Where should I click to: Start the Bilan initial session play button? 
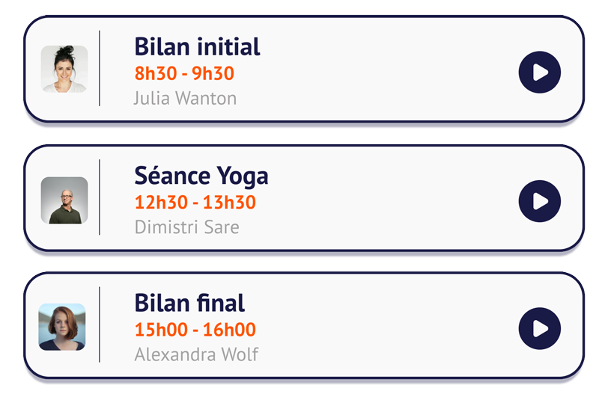[x=539, y=72]
